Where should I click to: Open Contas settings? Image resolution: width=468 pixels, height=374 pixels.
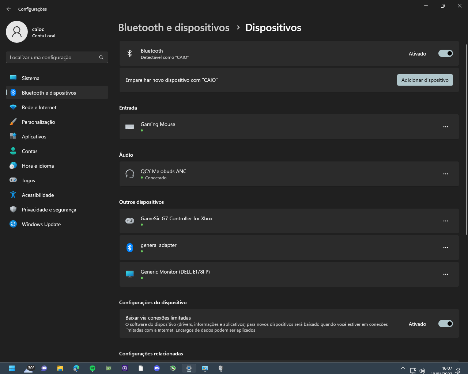[x=57, y=151]
